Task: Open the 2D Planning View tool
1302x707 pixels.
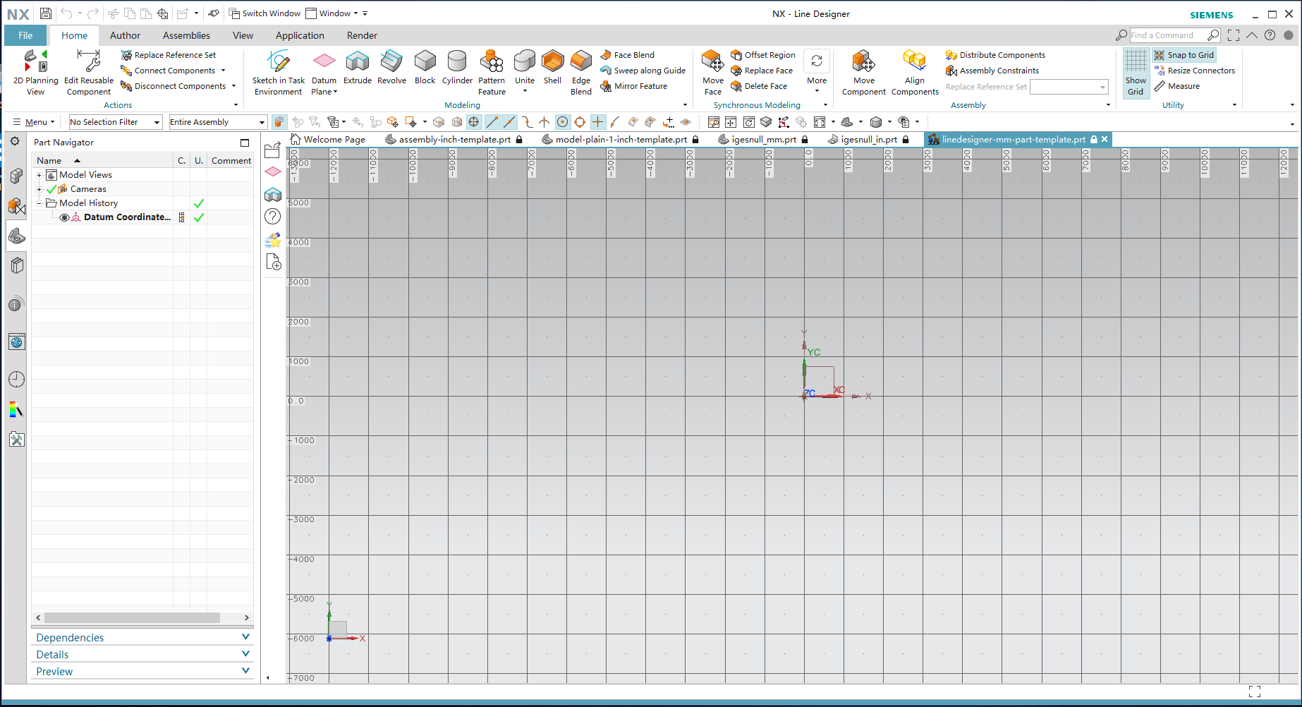Action: point(35,73)
